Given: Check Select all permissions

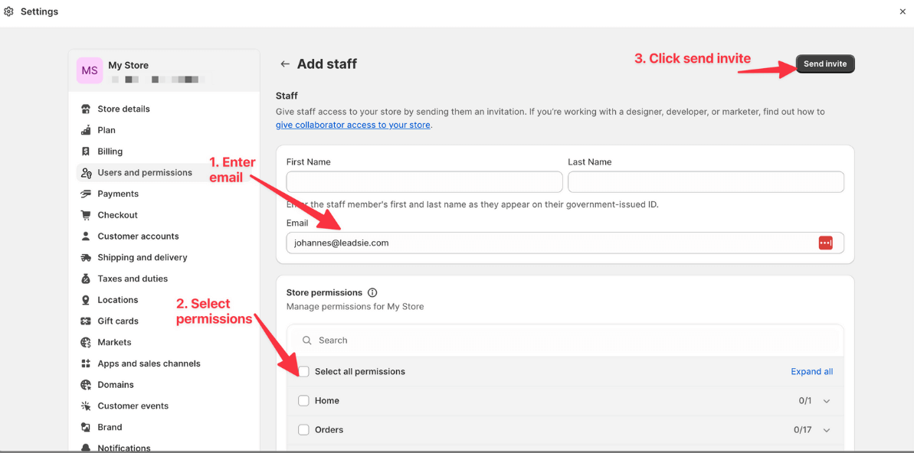Looking at the screenshot, I should pos(303,371).
